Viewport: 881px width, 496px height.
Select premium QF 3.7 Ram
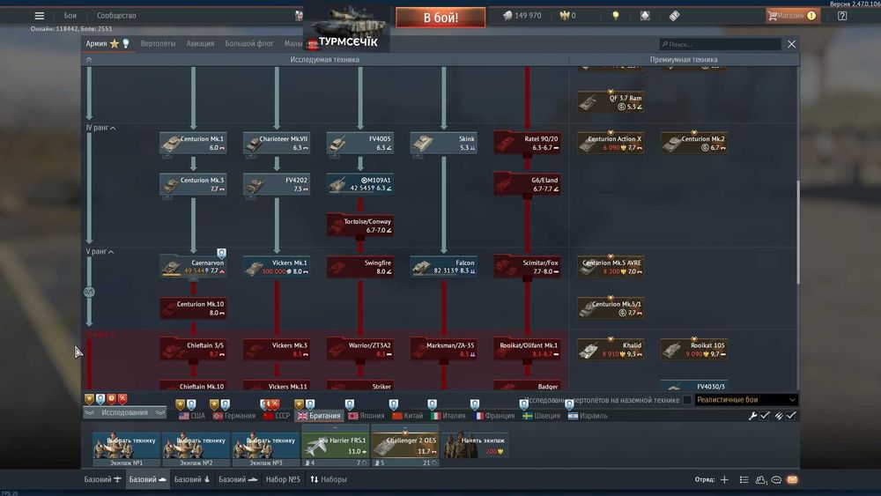pos(611,101)
